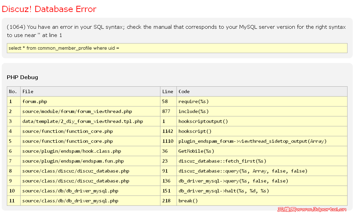Click the "Code" column header

click(184, 91)
